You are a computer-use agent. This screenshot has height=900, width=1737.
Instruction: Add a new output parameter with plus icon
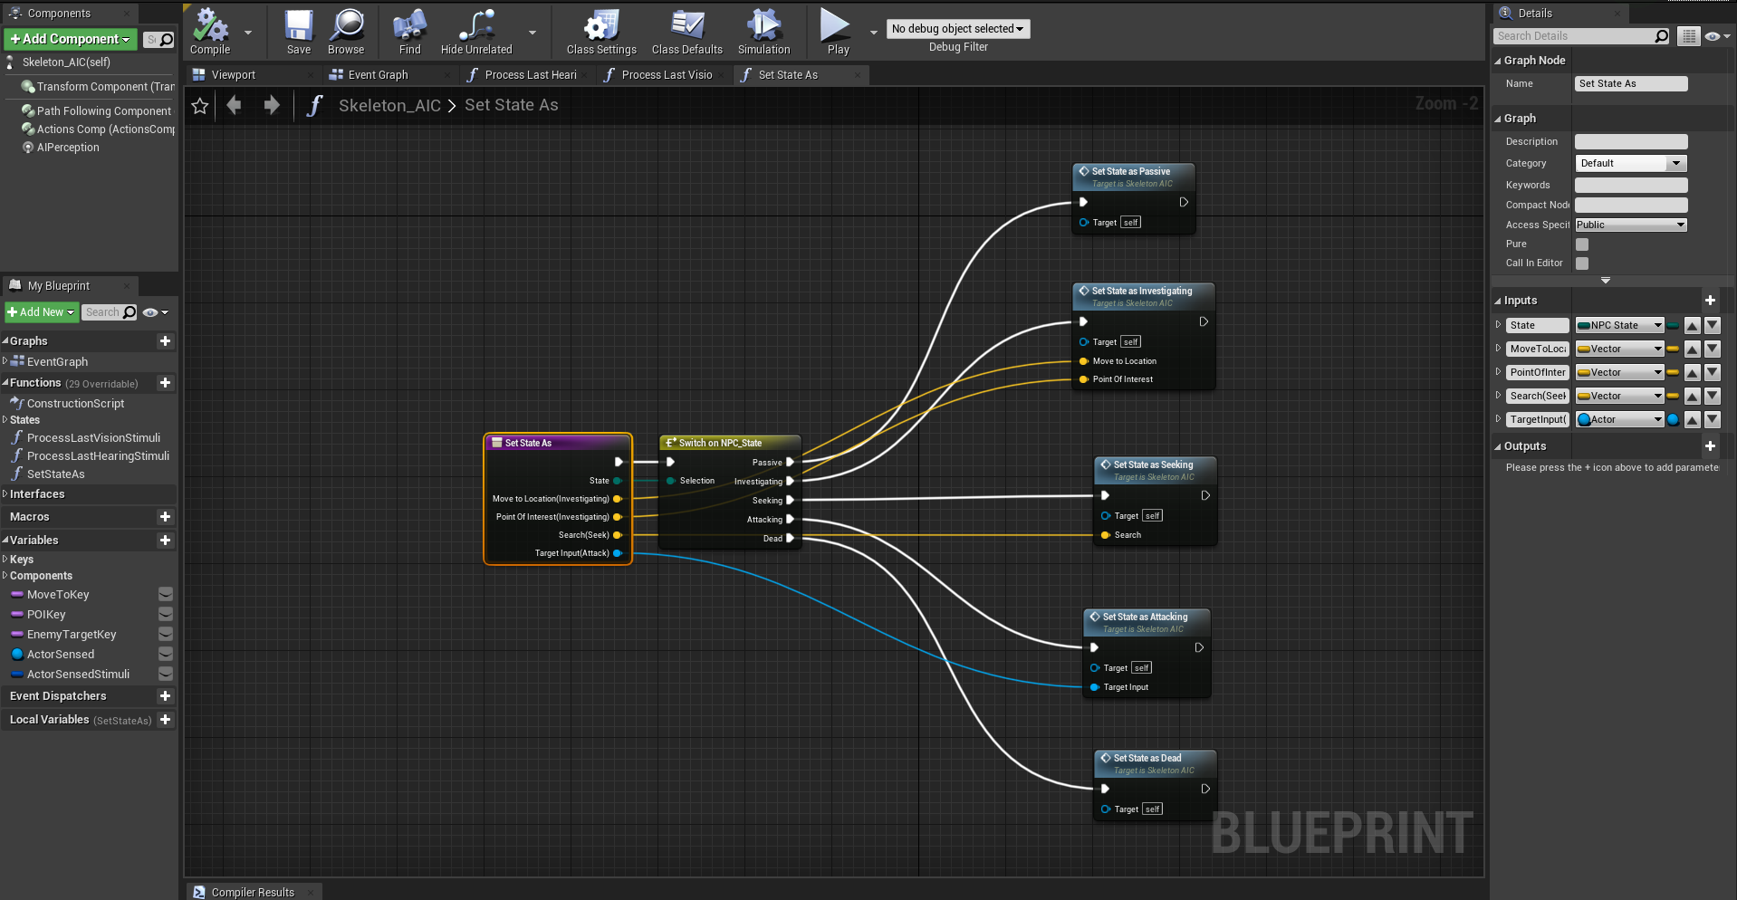click(1710, 446)
